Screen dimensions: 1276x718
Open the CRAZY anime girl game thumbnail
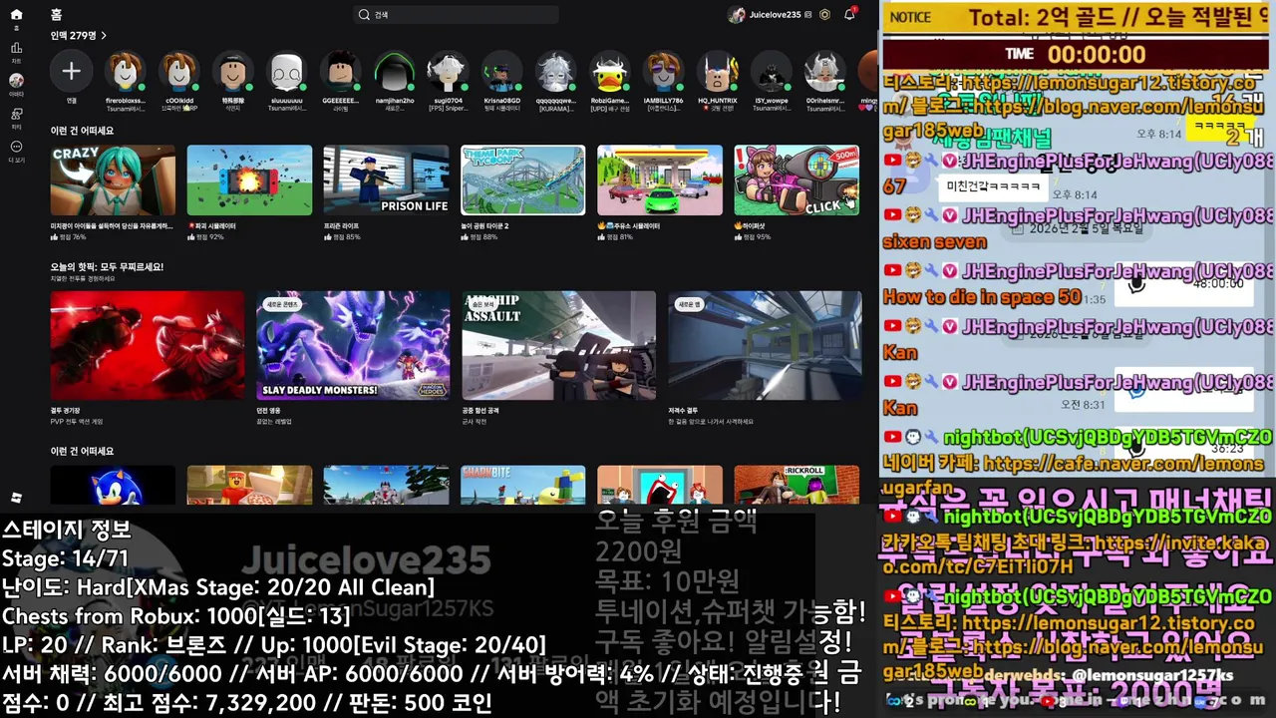coord(113,179)
